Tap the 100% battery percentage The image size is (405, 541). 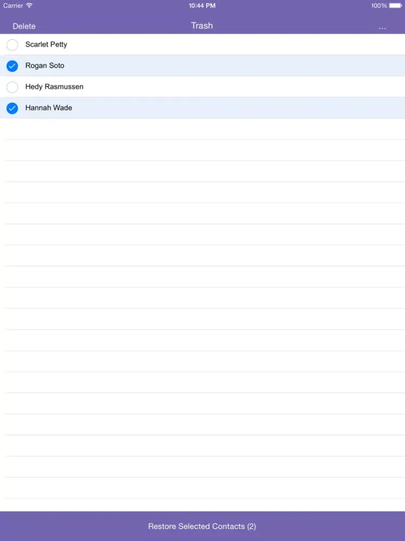tap(379, 5)
